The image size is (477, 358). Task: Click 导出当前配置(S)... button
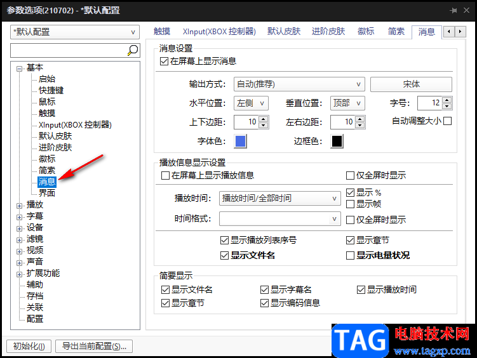94,346
